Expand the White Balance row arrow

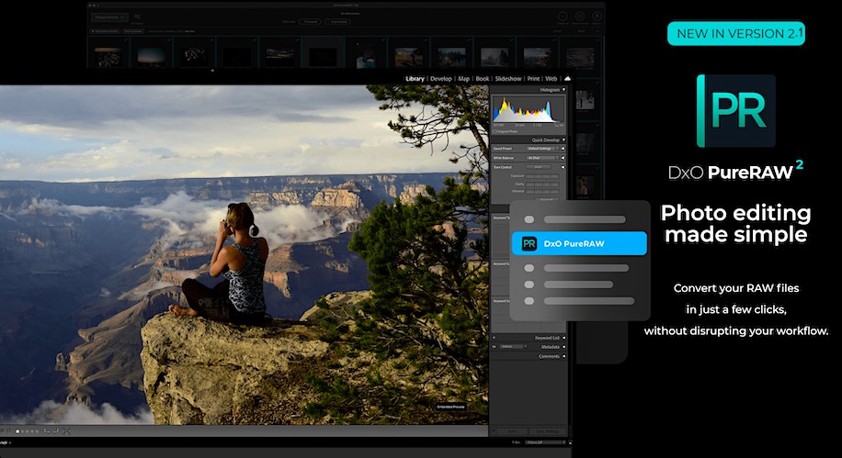(x=563, y=158)
